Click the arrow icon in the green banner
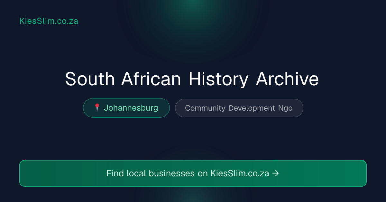386x202 pixels. pyautogui.click(x=276, y=173)
